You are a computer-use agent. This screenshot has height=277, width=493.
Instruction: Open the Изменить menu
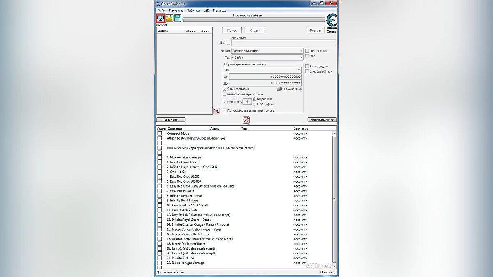(176, 10)
